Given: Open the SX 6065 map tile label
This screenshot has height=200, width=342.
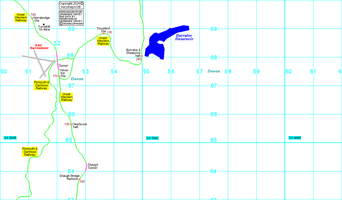Looking at the screenshot, I should pos(295,138).
